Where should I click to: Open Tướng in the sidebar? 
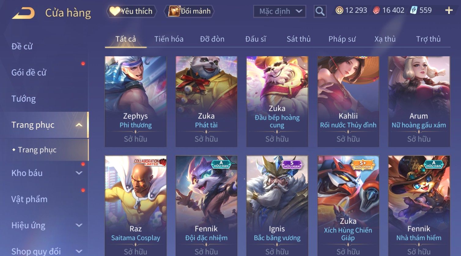pyautogui.click(x=24, y=99)
